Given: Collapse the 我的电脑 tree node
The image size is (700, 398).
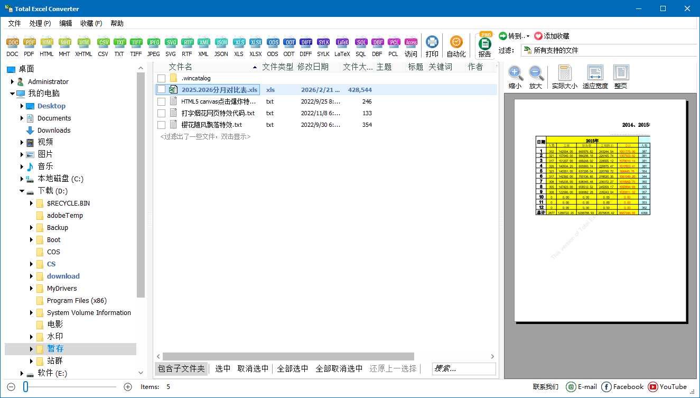Looking at the screenshot, I should pyautogui.click(x=12, y=94).
